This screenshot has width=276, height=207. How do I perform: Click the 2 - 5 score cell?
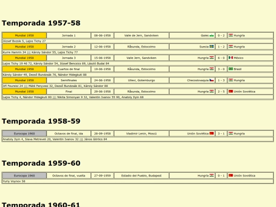(x=221, y=91)
